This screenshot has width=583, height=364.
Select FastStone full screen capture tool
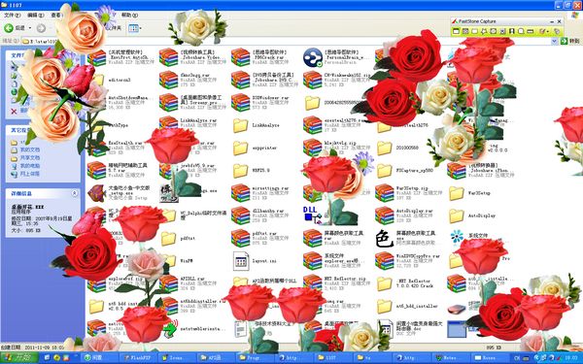(x=493, y=32)
